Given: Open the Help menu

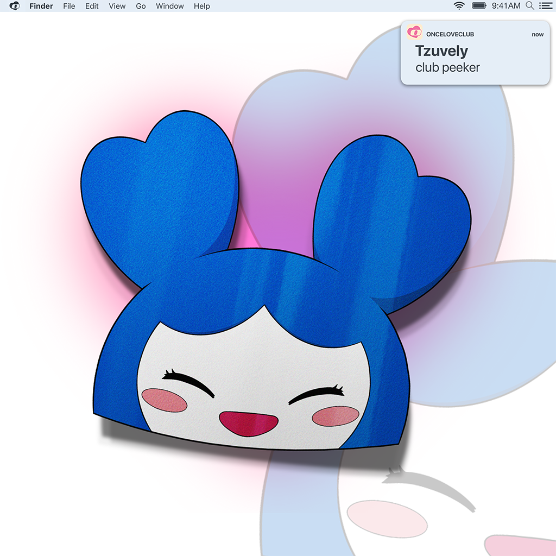Looking at the screenshot, I should click(201, 6).
